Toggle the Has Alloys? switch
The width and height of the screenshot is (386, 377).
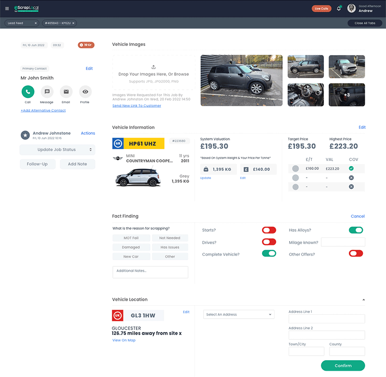point(356,230)
